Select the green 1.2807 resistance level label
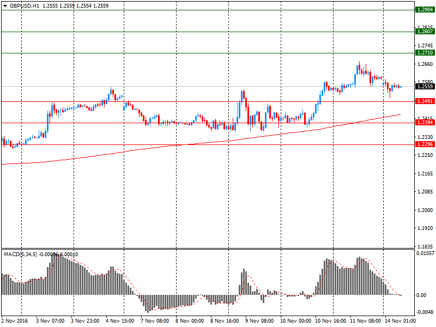This screenshot has height=327, width=436. coord(425,32)
